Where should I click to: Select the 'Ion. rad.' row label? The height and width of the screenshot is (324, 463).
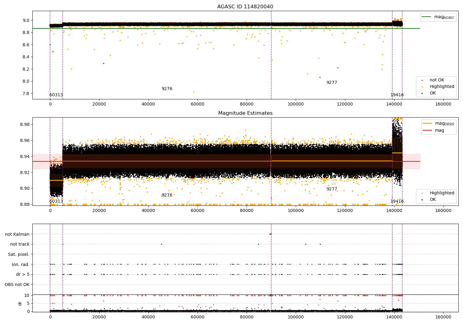(x=21, y=264)
